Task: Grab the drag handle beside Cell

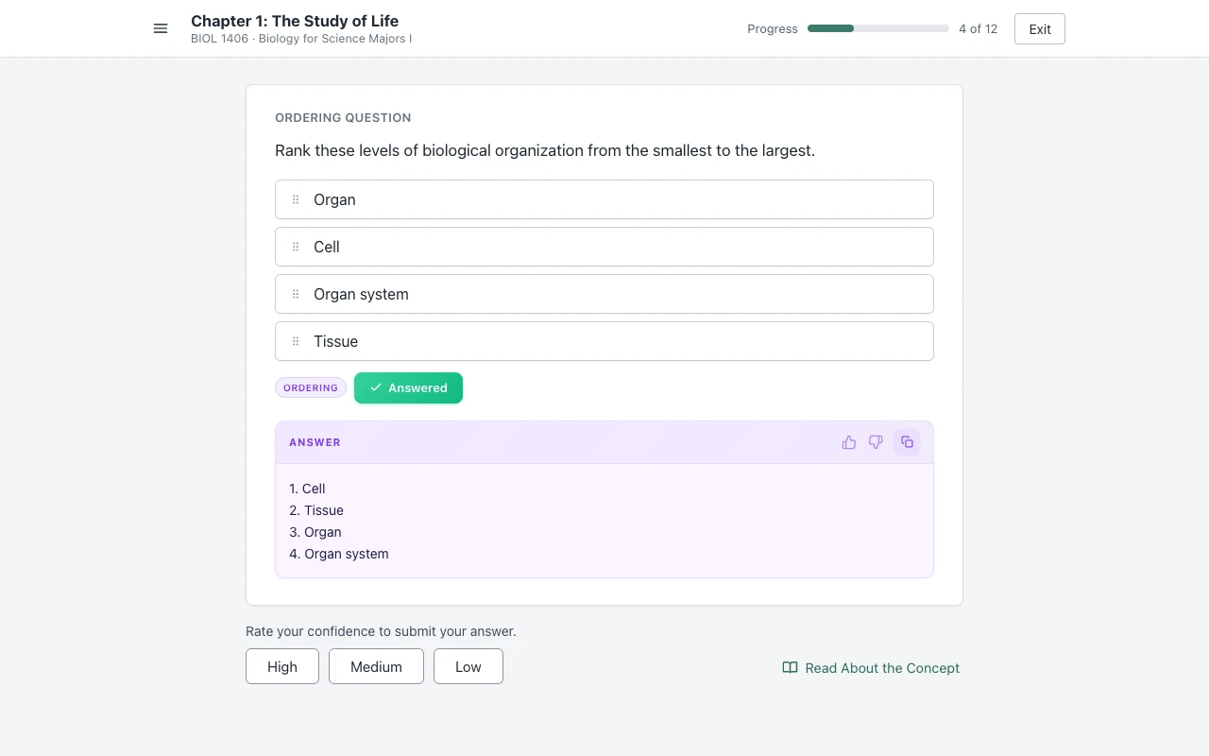Action: (x=296, y=247)
